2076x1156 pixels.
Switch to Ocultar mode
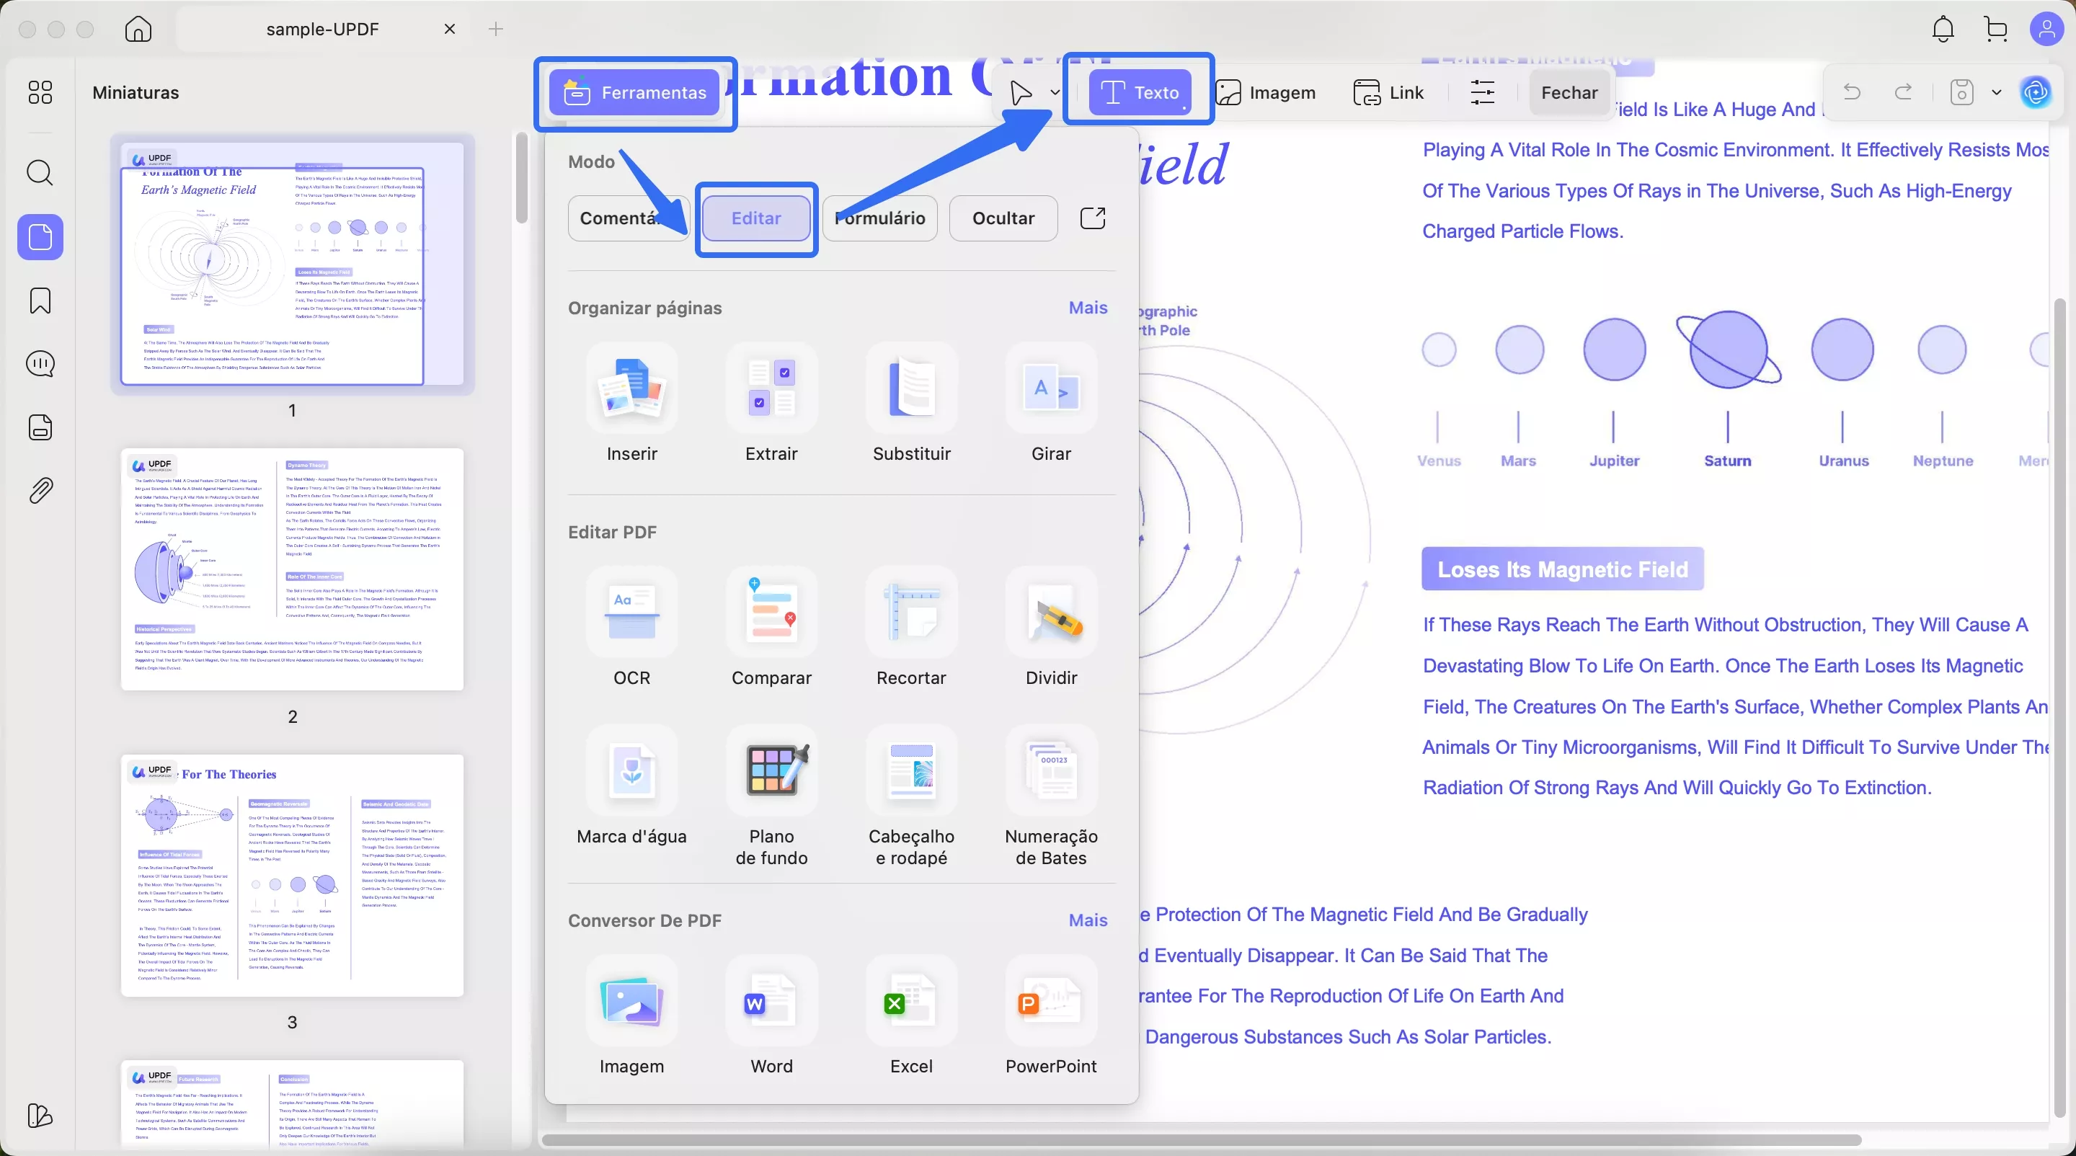coord(1003,218)
